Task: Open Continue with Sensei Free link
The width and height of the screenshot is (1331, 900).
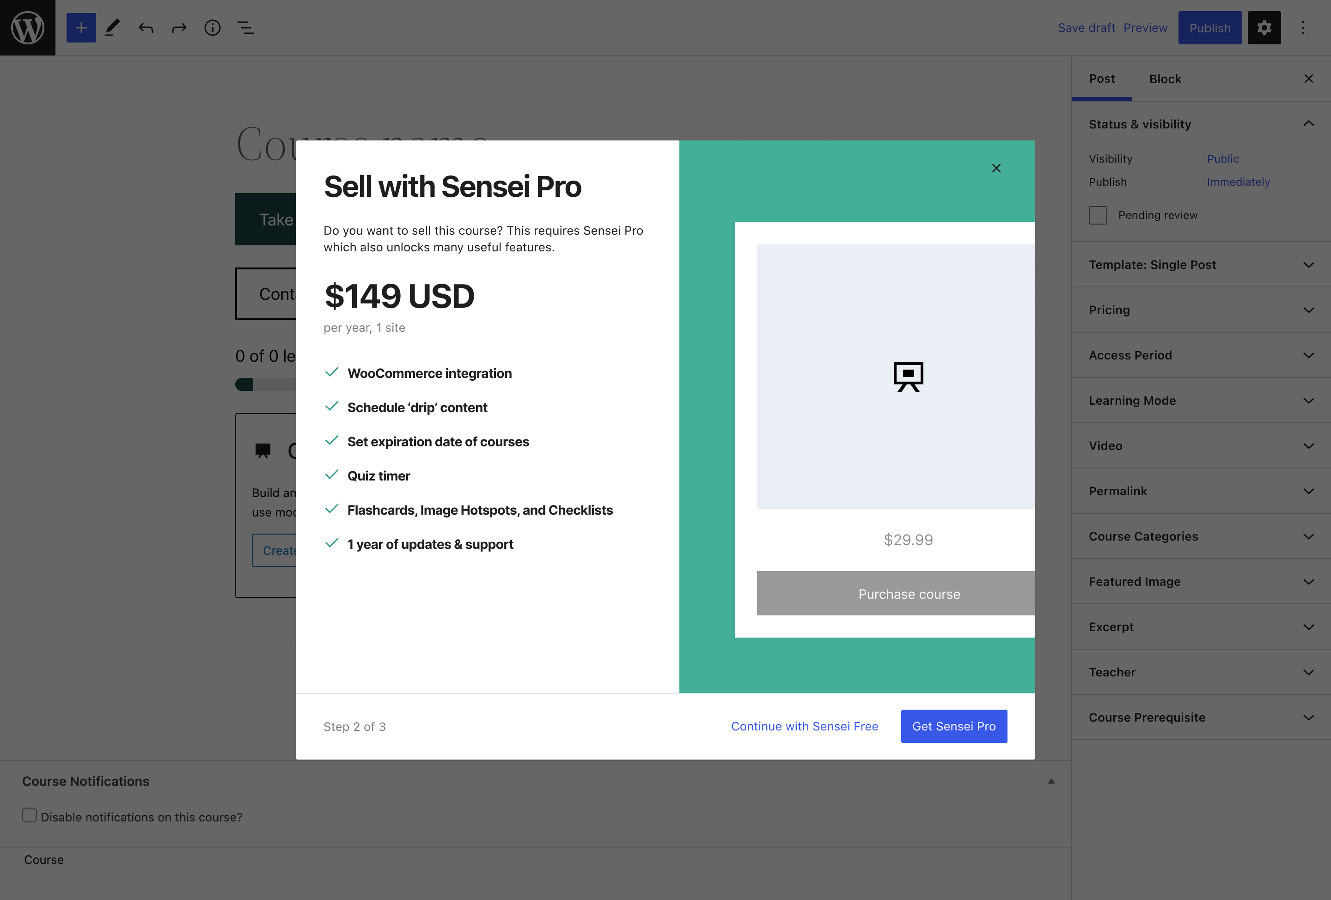Action: tap(805, 726)
